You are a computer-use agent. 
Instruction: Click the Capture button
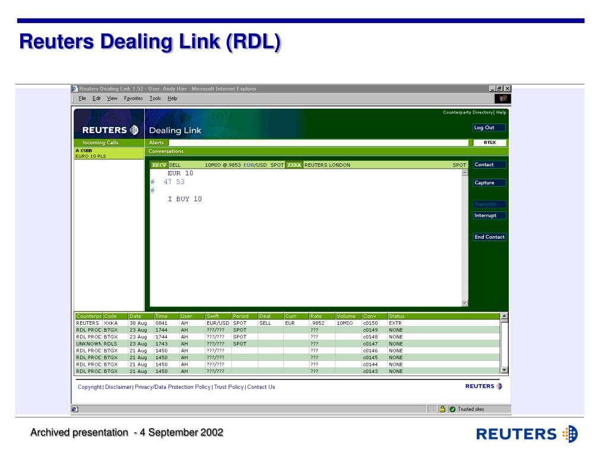point(489,183)
